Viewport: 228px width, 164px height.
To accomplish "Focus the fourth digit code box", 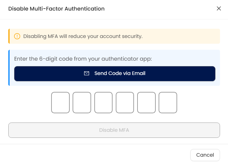I will coord(125,102).
